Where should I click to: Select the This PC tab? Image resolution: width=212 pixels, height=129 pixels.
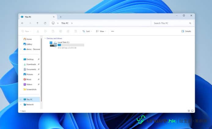click(37, 17)
